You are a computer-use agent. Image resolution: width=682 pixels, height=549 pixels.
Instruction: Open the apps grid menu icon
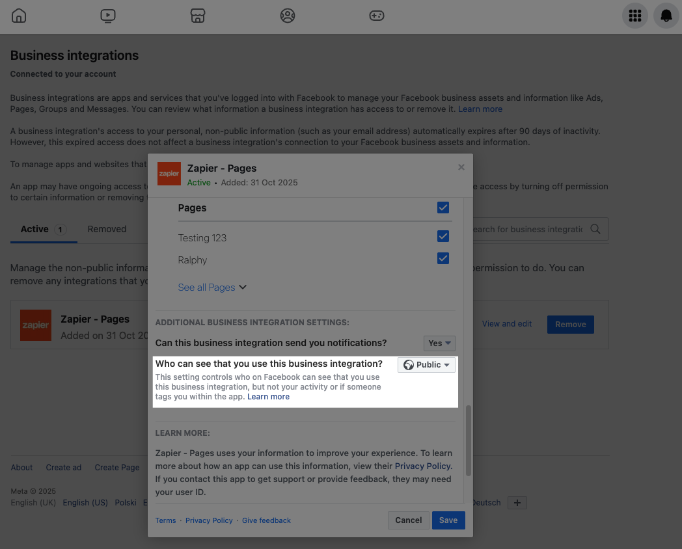[635, 16]
